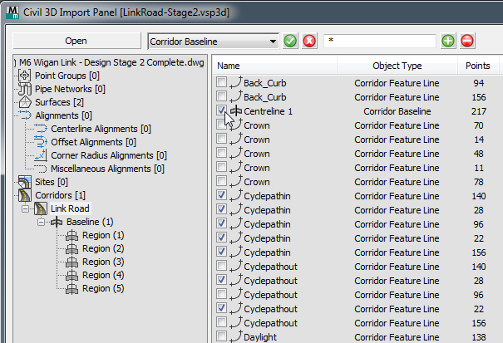Click the Daylight name text
503x343 pixels.
260,337
